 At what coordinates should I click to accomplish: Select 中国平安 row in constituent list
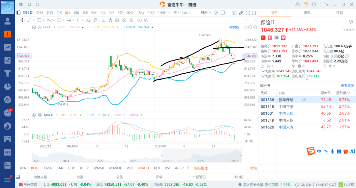pyautogui.click(x=286, y=106)
